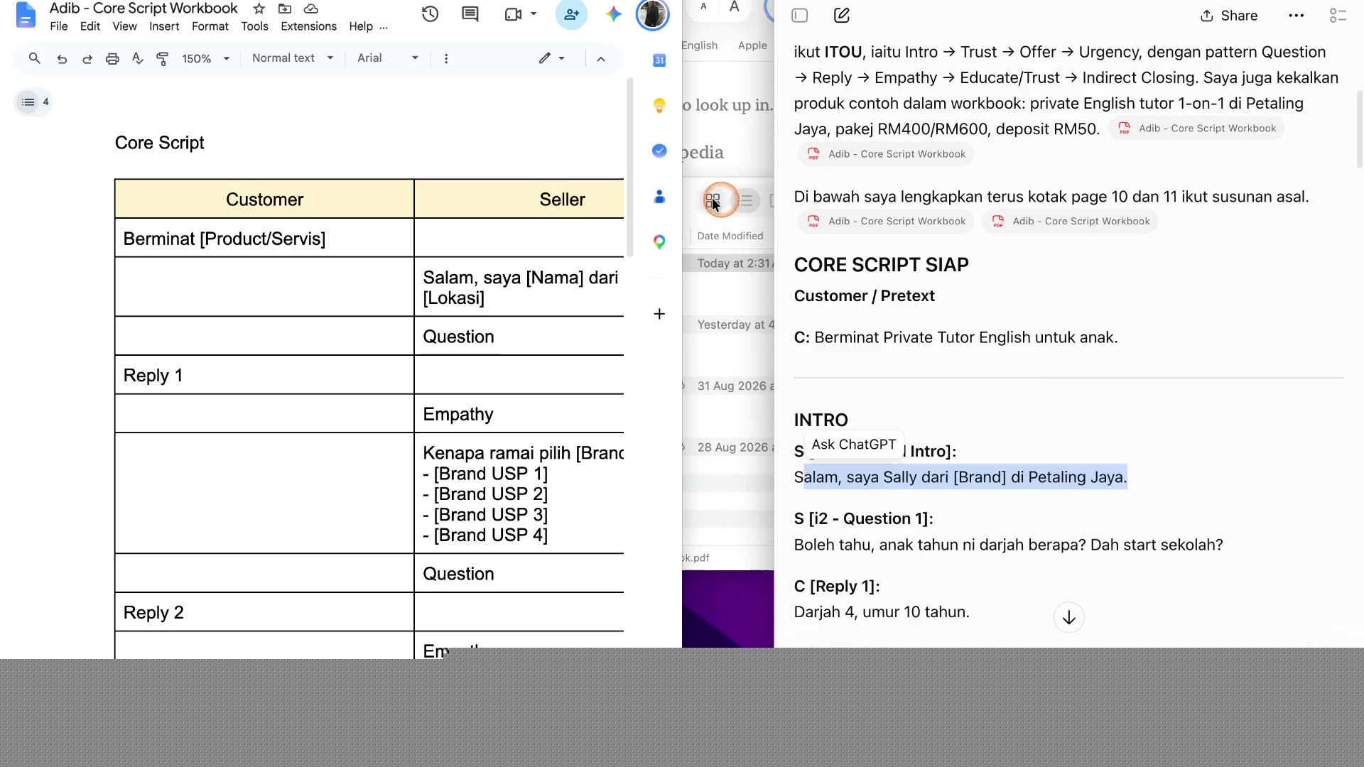Image resolution: width=1364 pixels, height=767 pixels.
Task: Open the Extensions menu
Action: pos(308,26)
